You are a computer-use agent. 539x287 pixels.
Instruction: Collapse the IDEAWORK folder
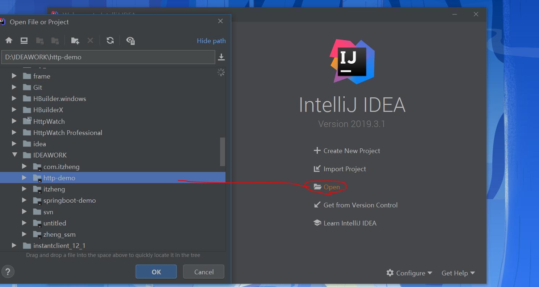[x=14, y=155]
